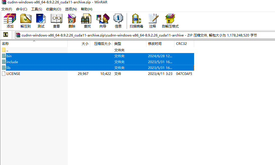Open the Commands (命令) menu
Screen dimensions: 275x165
tap(22, 9)
